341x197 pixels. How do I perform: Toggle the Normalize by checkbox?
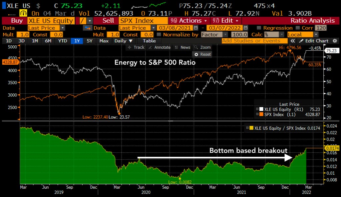click(159, 34)
